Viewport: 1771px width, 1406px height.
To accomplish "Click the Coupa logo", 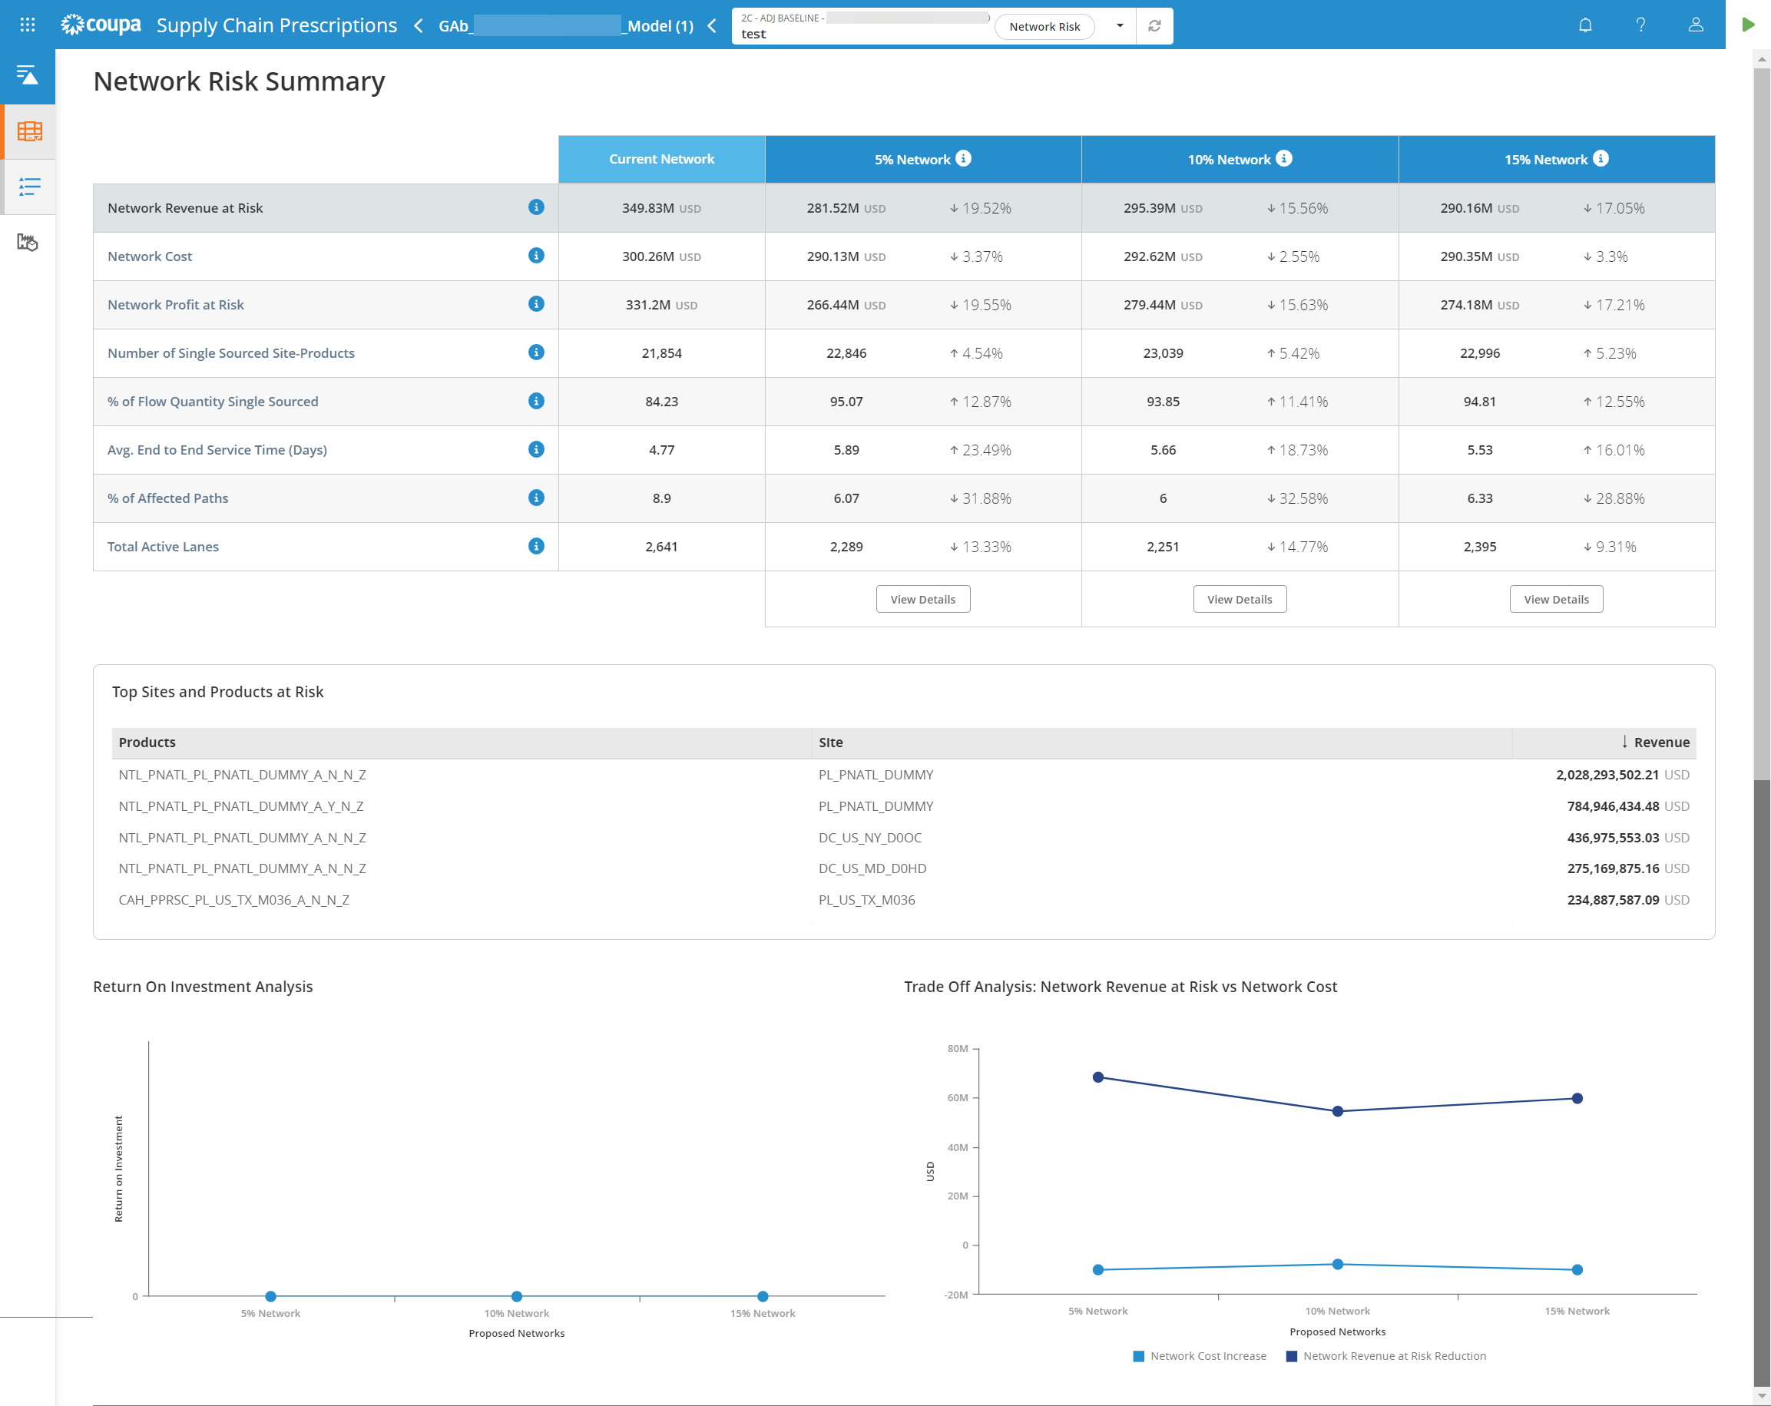I will pyautogui.click(x=101, y=25).
